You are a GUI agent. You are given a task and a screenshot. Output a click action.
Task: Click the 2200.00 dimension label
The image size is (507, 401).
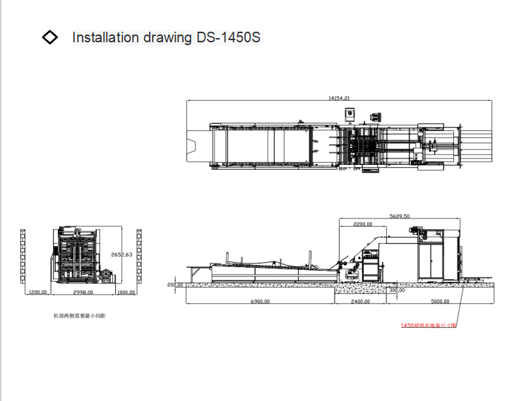tap(363, 224)
